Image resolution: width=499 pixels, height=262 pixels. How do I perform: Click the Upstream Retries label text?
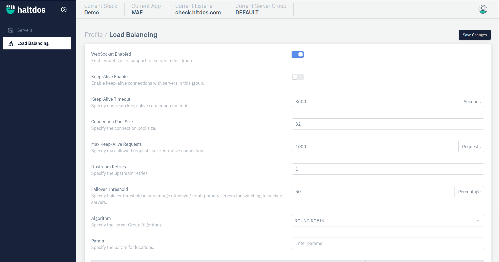[x=109, y=167]
